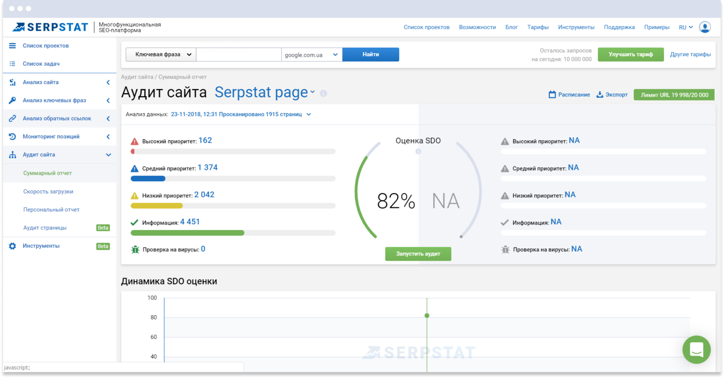Click the key icon for Анализ ключевых фраз
Image resolution: width=724 pixels, height=378 pixels.
pyautogui.click(x=12, y=100)
